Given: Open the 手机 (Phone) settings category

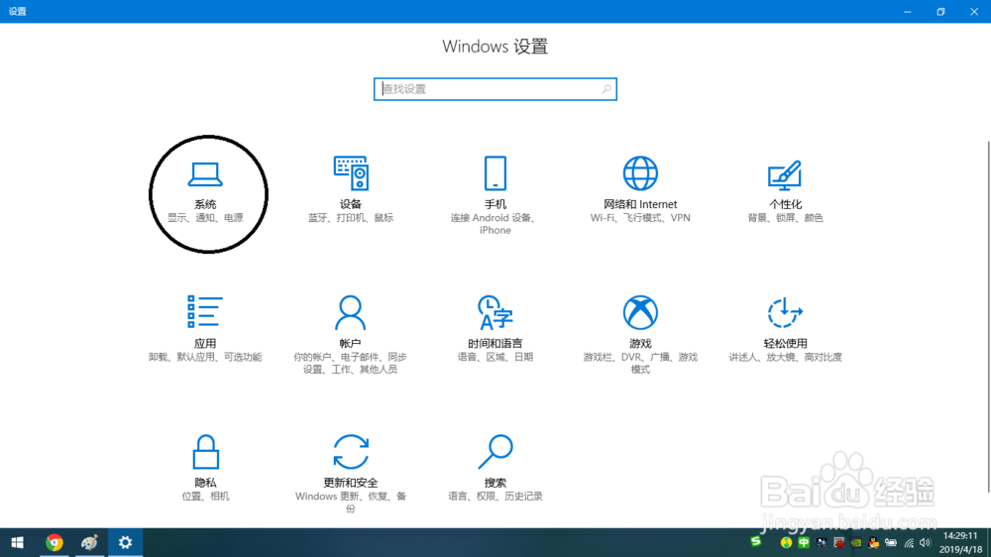Looking at the screenshot, I should 495,194.
